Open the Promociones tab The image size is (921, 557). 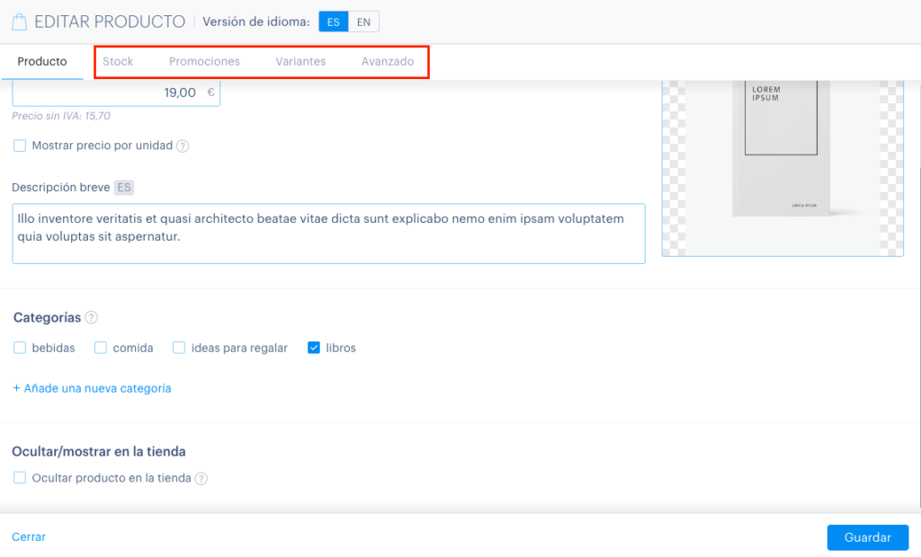click(204, 62)
